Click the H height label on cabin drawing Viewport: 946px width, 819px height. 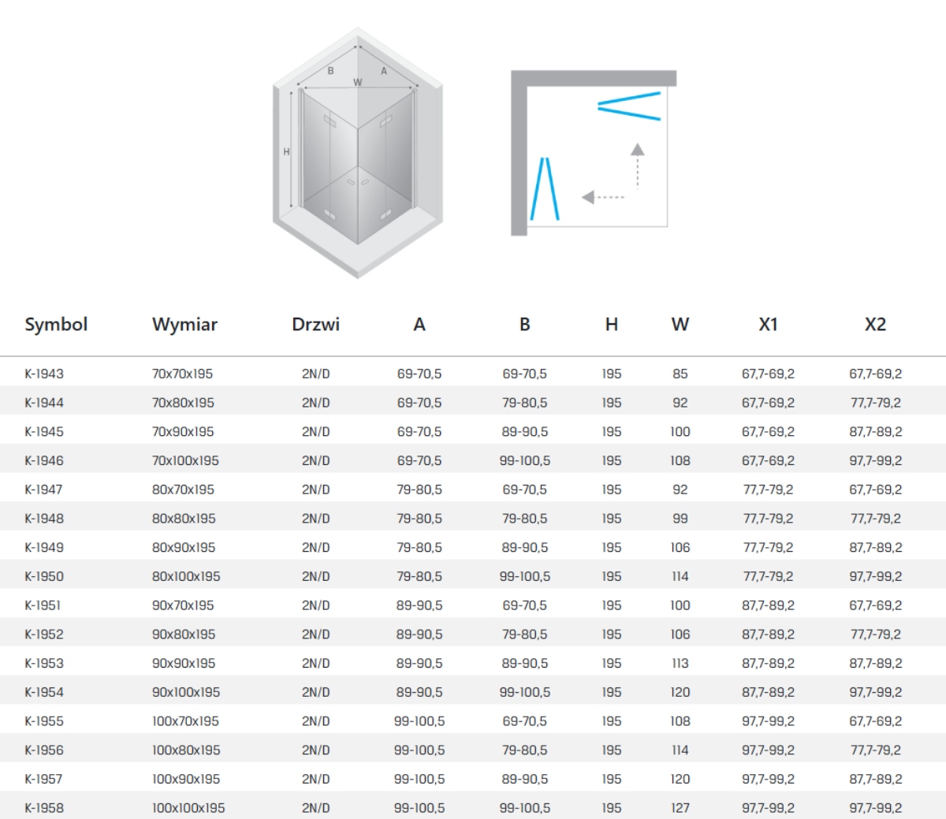click(286, 152)
